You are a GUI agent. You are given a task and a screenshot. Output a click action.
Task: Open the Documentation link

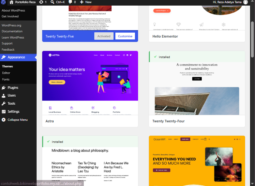[x=12, y=31]
